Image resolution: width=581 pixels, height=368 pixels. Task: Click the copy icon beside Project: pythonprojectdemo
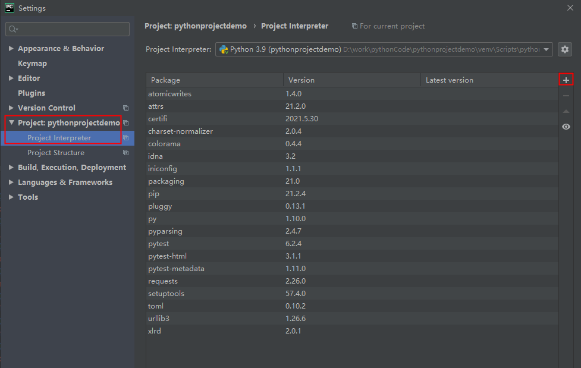125,122
